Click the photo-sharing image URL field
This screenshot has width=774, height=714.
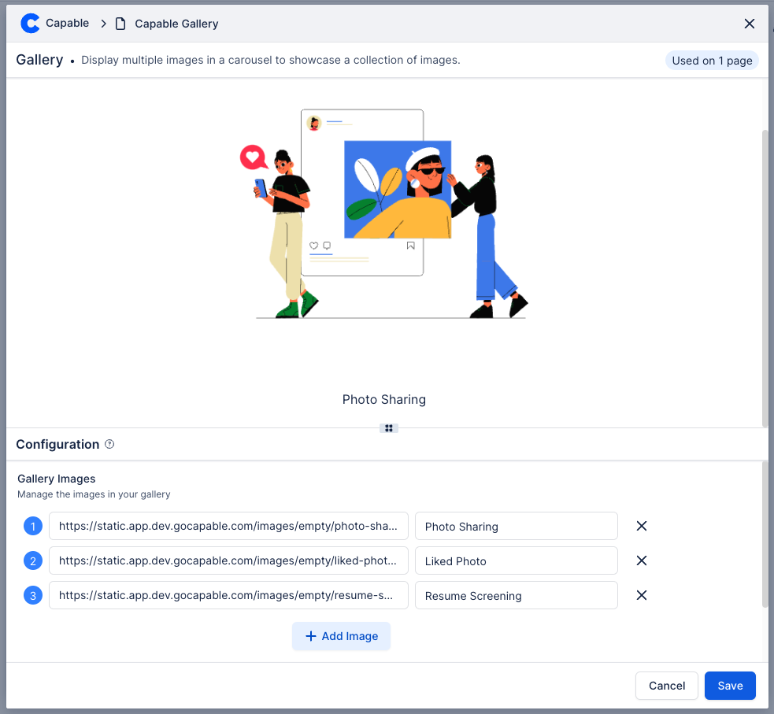click(x=228, y=526)
